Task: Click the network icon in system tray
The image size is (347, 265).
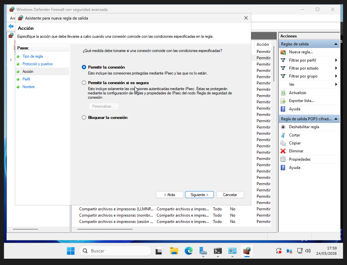Action: 300,251
